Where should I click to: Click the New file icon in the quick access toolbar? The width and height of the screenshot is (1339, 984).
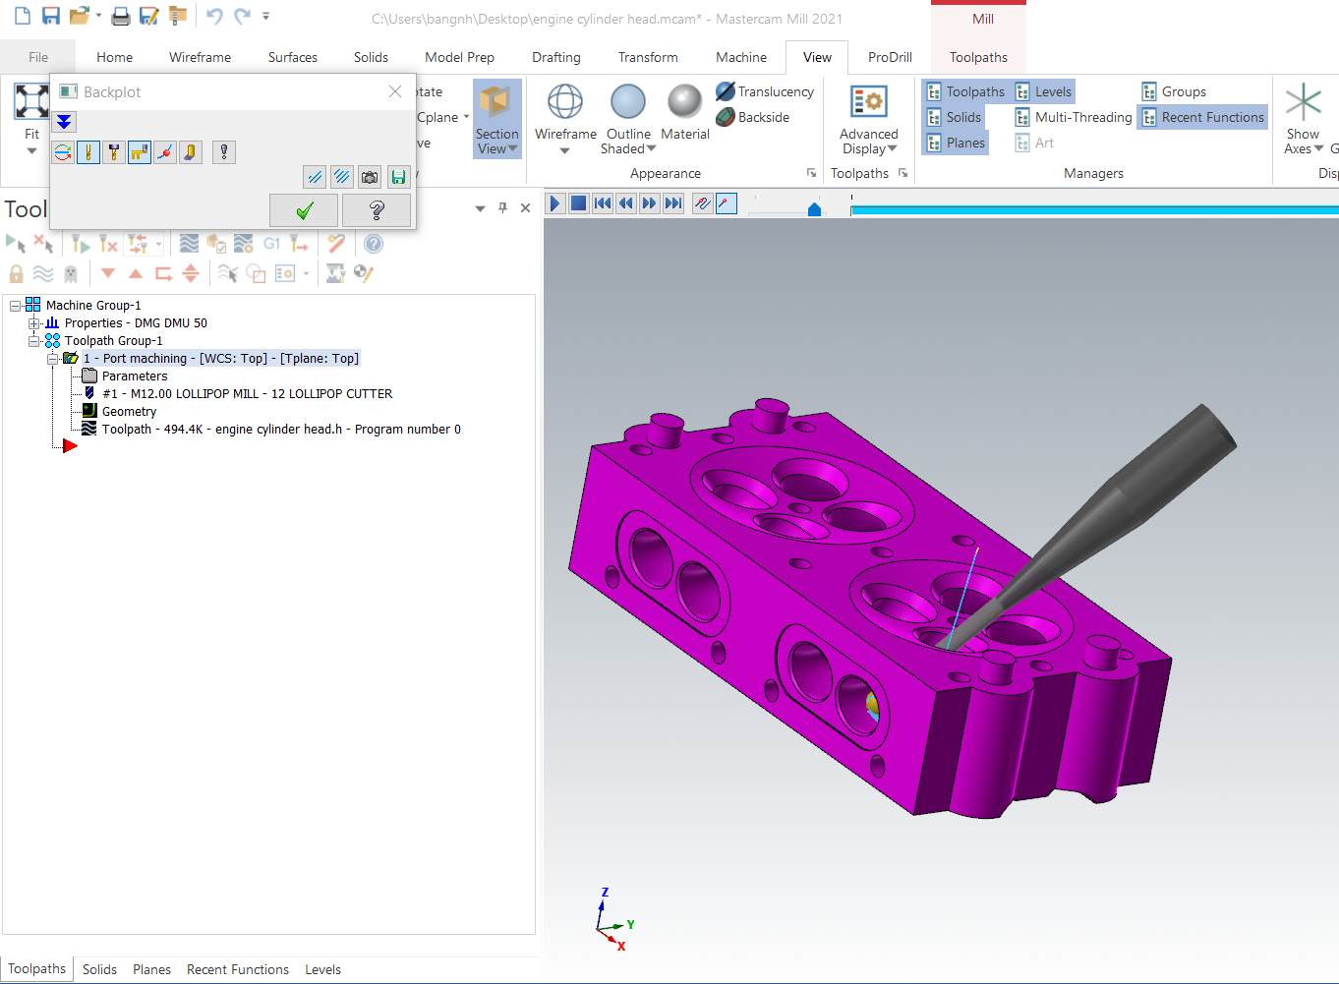[23, 16]
